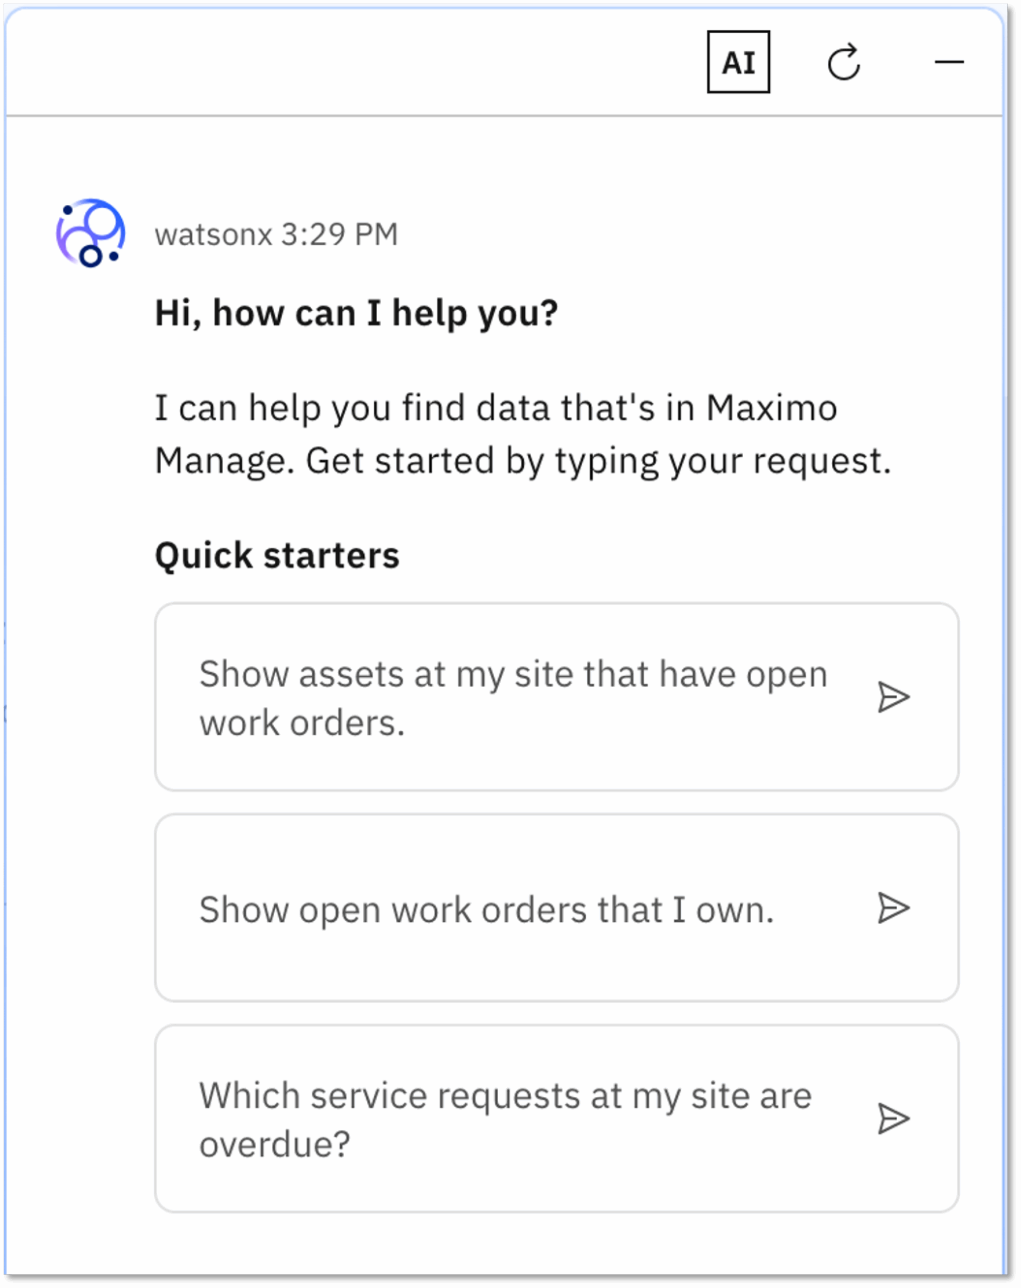Choose 'Show open work orders that I own.'

[486, 910]
